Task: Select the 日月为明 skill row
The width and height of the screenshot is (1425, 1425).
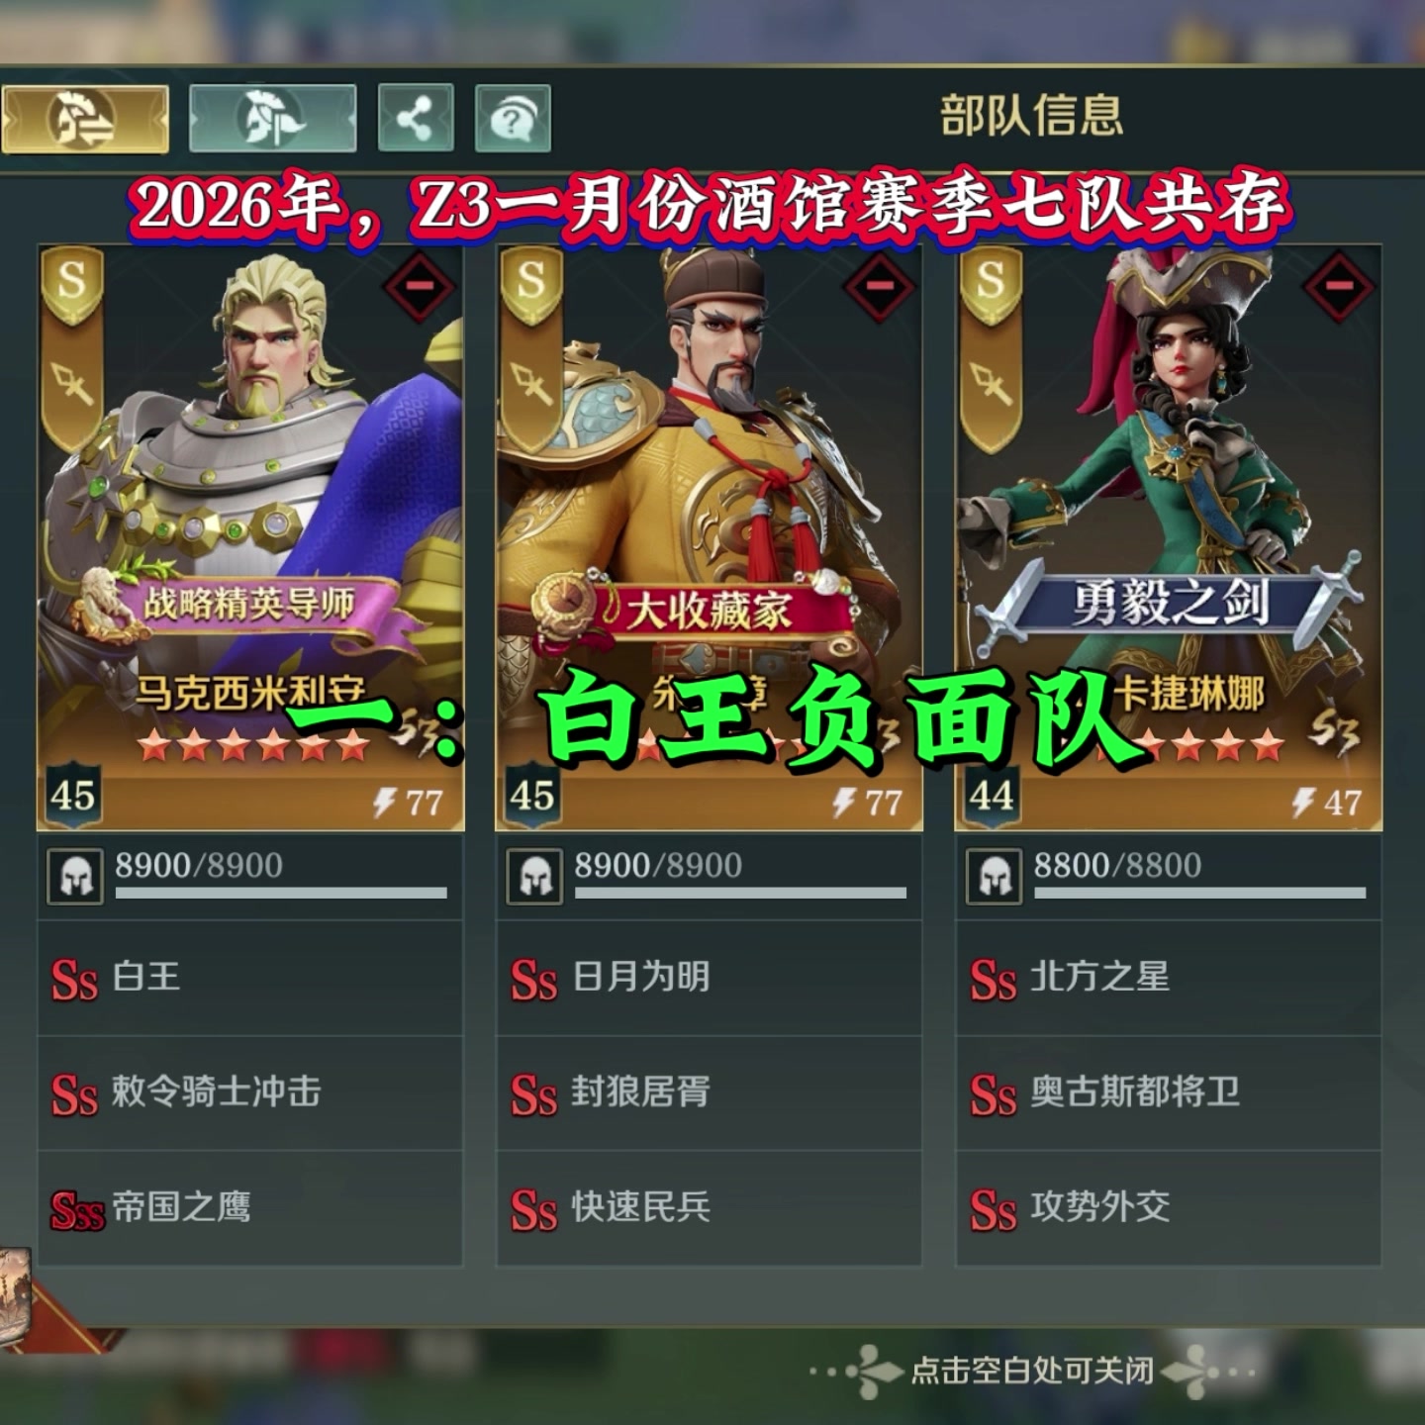Action: tap(709, 979)
